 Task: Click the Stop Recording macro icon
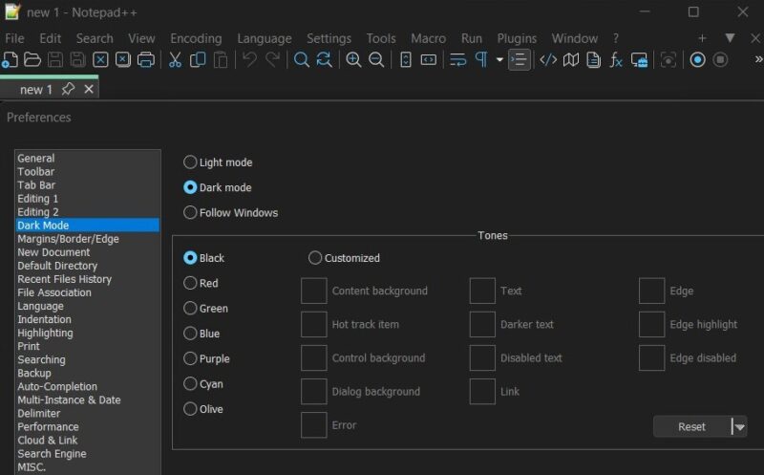pos(720,60)
